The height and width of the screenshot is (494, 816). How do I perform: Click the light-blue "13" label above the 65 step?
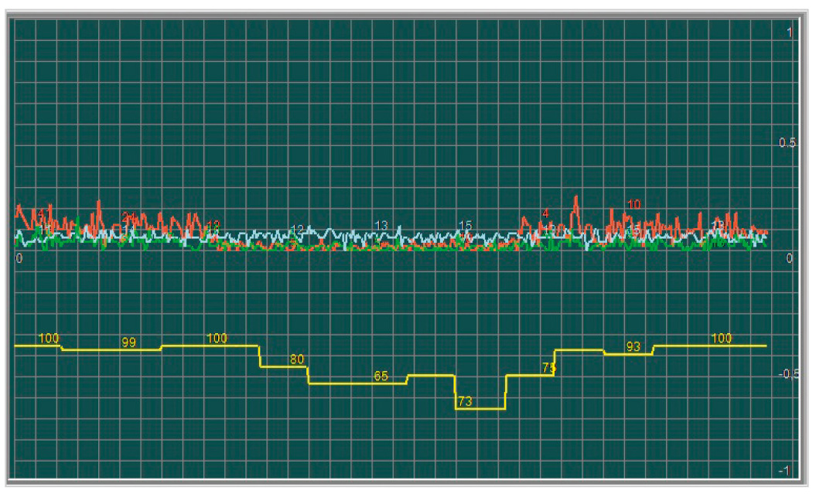tap(381, 225)
